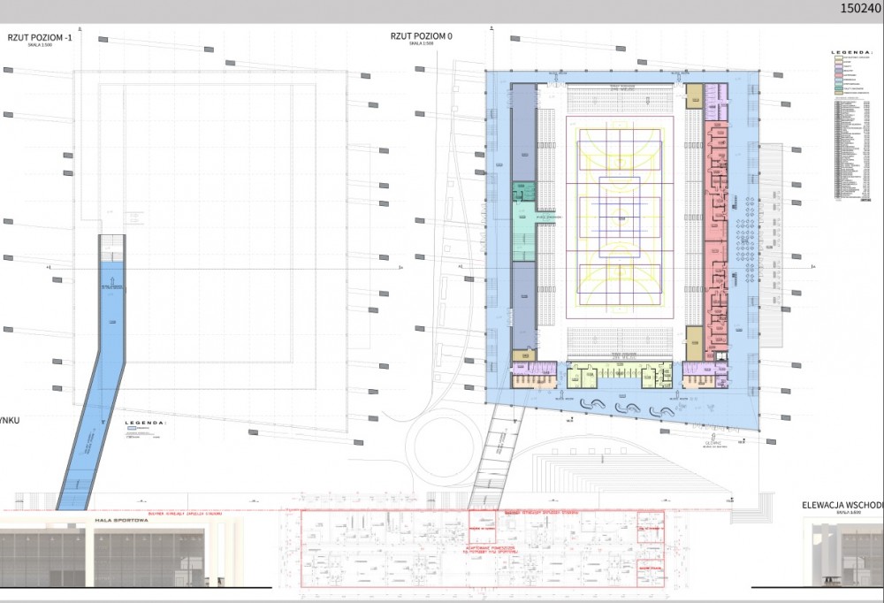This screenshot has height=603, width=884.
Task: Click the "ELEWACJA WSCHODNIA" title
Action: coord(842,505)
